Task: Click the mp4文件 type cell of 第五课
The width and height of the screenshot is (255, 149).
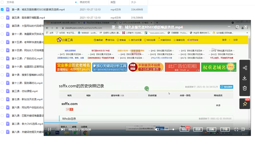Action: coord(116,18)
